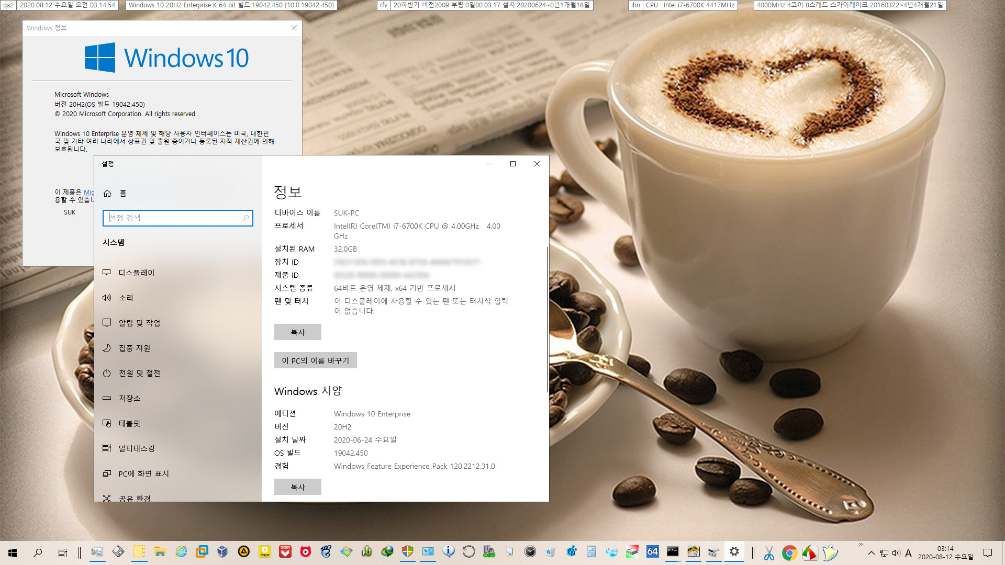Screen dimensions: 1005x565
Task: Open yellow PotPlayer icon on taskbar
Action: tap(265, 552)
